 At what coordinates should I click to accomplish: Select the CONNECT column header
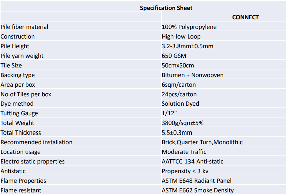(x=245, y=17)
